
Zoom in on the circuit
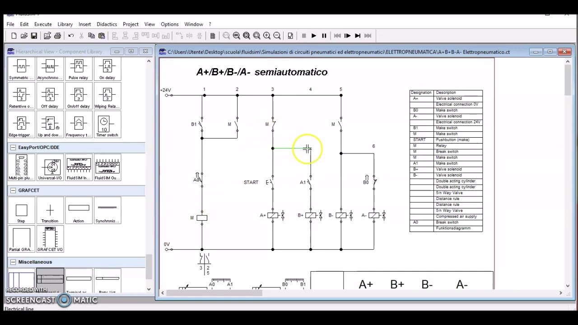[267, 36]
